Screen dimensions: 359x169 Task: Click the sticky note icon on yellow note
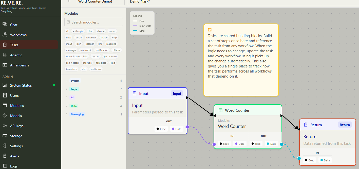210,30
